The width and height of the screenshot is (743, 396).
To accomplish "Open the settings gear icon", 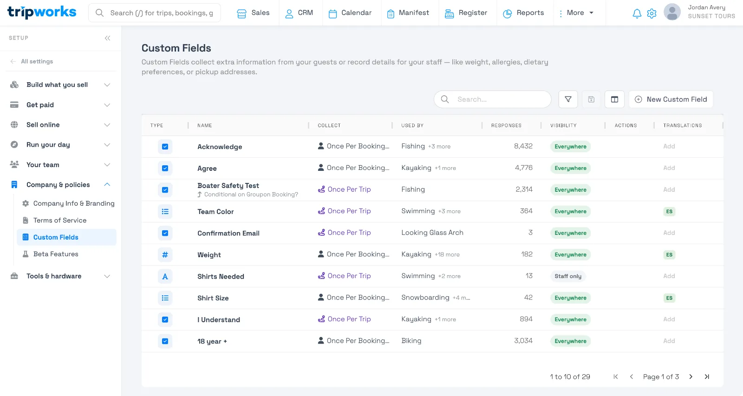I will [652, 13].
